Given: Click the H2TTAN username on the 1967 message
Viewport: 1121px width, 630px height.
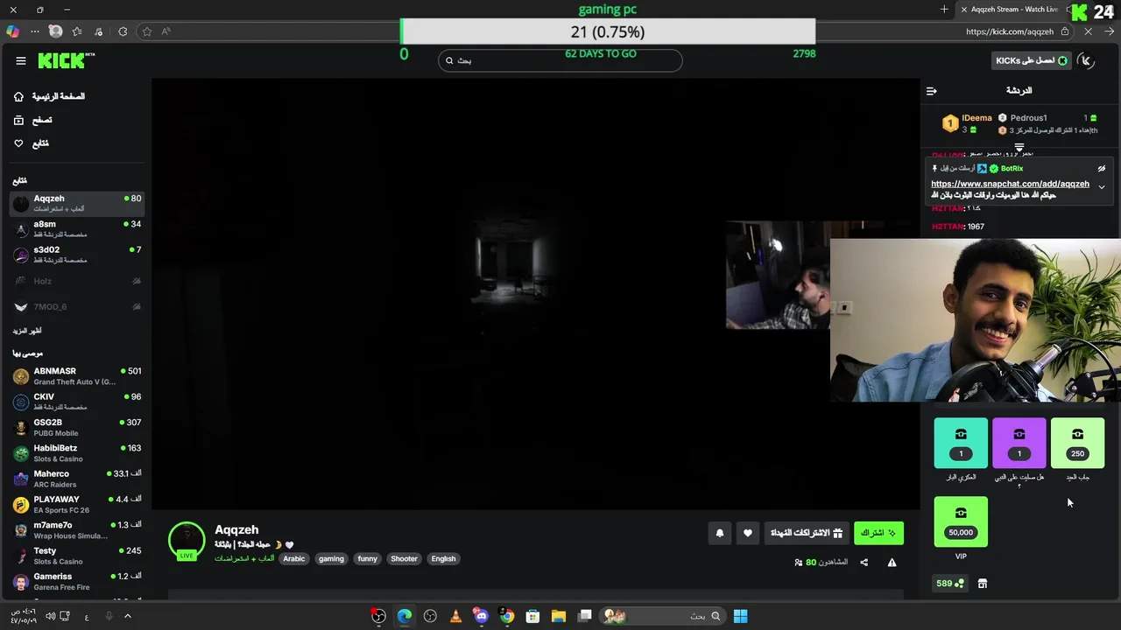Looking at the screenshot, I should [948, 227].
